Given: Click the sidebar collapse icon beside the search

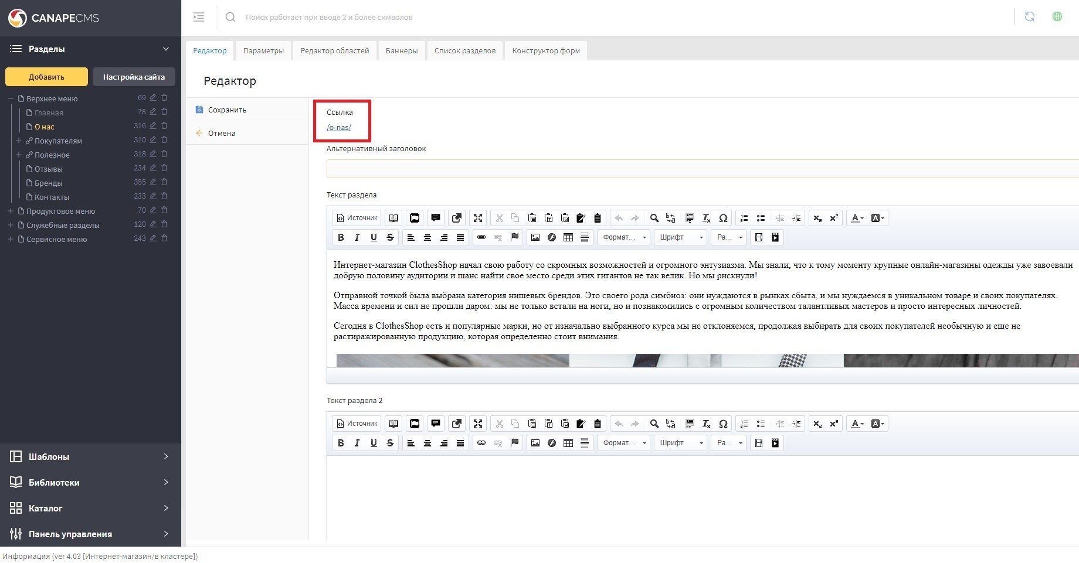Looking at the screenshot, I should coord(199,17).
